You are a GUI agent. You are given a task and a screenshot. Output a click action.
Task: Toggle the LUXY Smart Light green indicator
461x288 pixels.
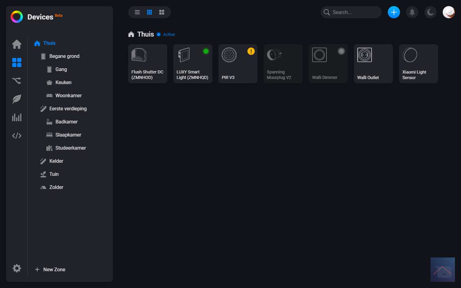coord(206,51)
